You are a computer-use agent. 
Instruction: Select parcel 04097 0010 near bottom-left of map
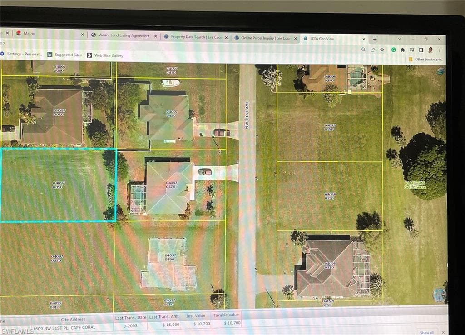(x=55, y=305)
